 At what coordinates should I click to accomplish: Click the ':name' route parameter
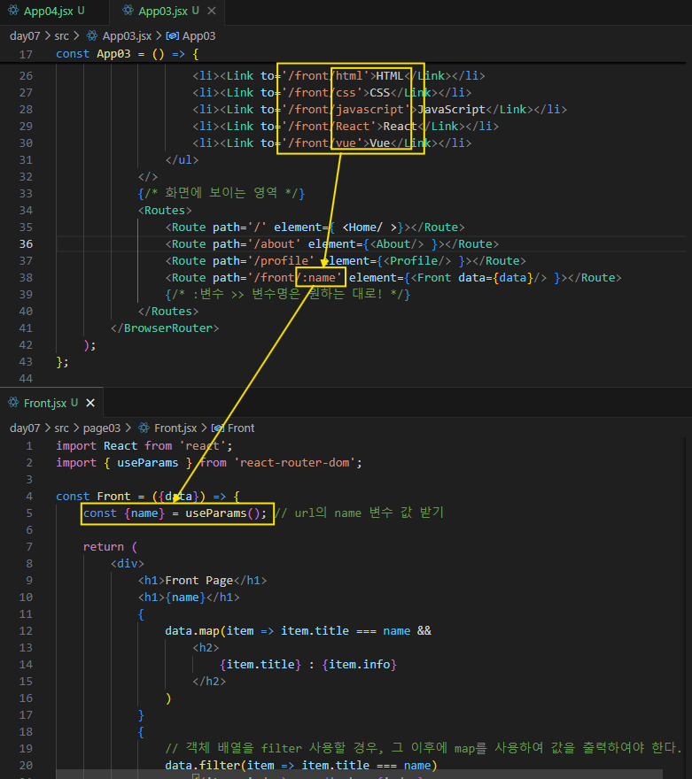pyautogui.click(x=319, y=278)
